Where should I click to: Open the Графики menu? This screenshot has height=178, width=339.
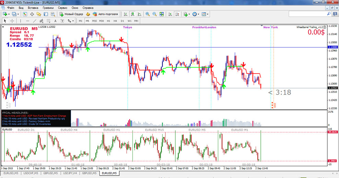pyautogui.click(x=48, y=8)
